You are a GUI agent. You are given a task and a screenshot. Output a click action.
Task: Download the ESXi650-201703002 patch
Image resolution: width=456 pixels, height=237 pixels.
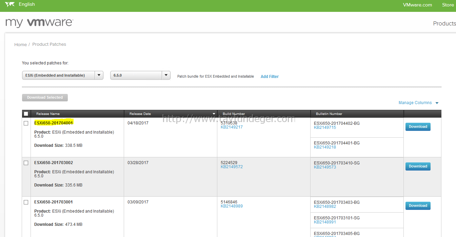pyautogui.click(x=418, y=166)
